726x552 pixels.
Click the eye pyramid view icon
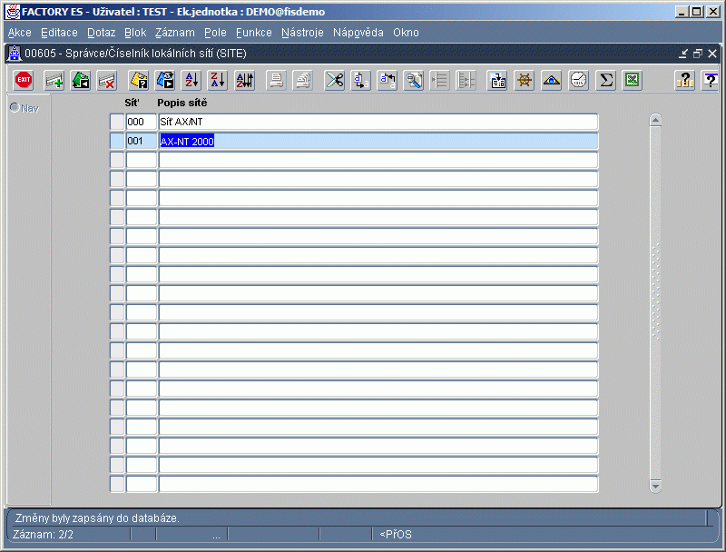(552, 81)
